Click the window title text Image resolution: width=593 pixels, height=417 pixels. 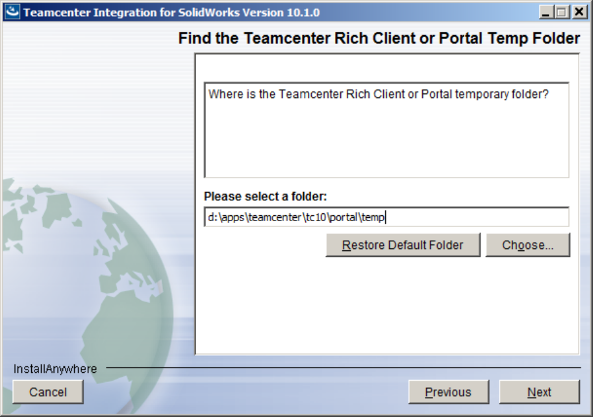coord(171,12)
